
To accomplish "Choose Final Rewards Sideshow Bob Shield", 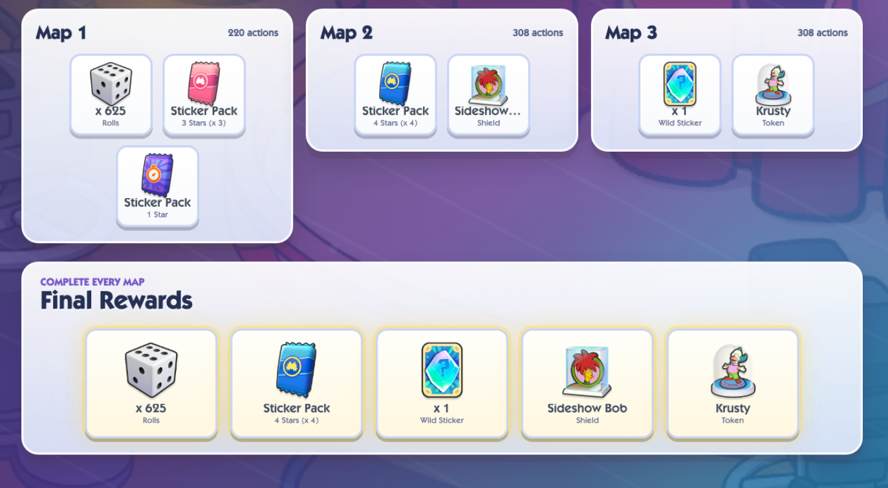I will 587,383.
